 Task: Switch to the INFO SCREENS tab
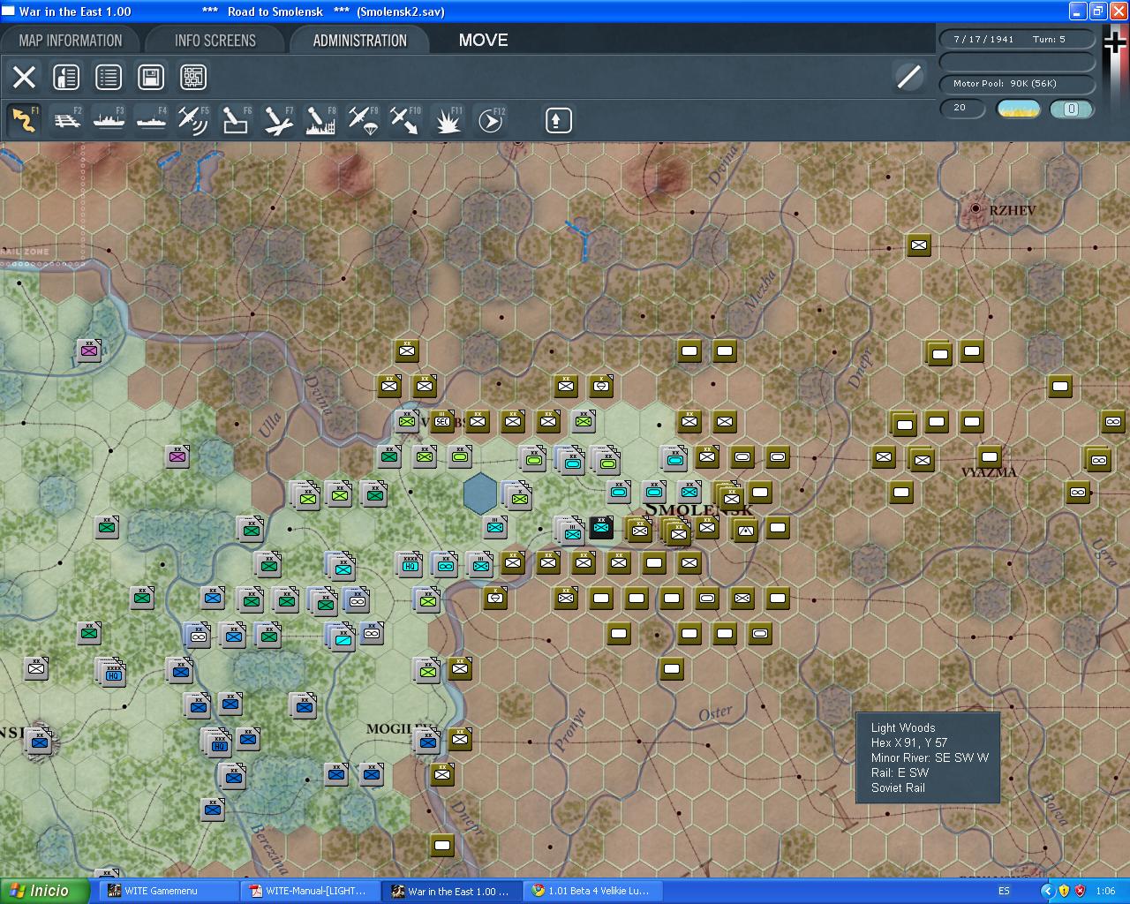point(215,41)
